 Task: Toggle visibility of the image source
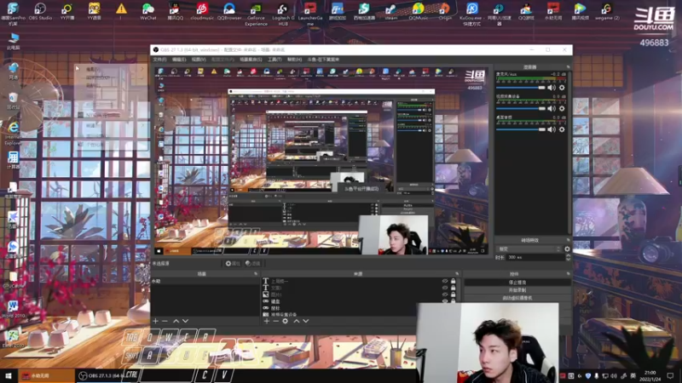pos(445,294)
